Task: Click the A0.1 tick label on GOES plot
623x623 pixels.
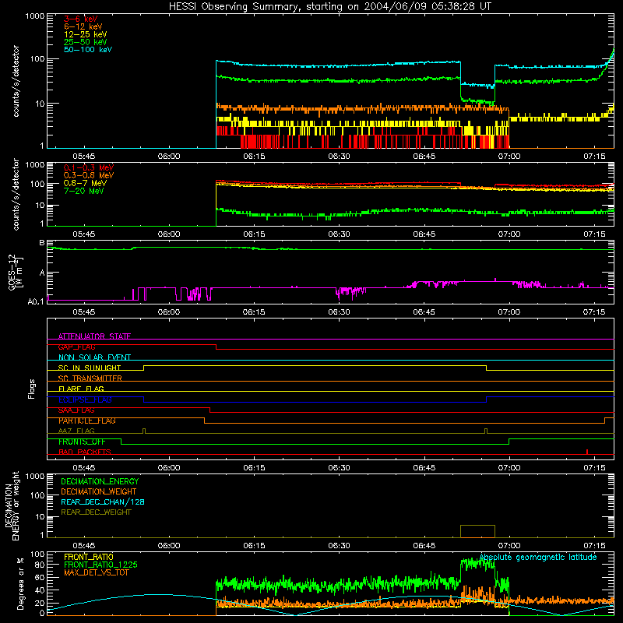Action: click(36, 301)
